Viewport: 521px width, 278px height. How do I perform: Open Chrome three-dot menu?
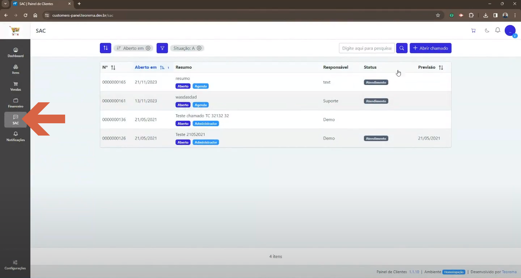[515, 15]
